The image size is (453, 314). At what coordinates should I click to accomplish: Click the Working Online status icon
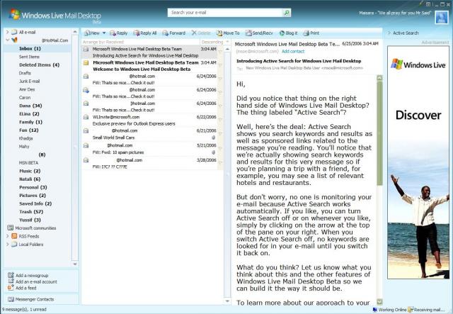(x=375, y=310)
